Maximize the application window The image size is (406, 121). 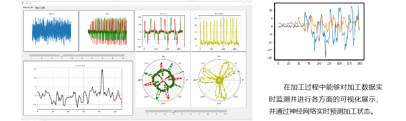tap(243, 3)
